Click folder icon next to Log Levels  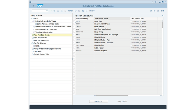(33, 52)
